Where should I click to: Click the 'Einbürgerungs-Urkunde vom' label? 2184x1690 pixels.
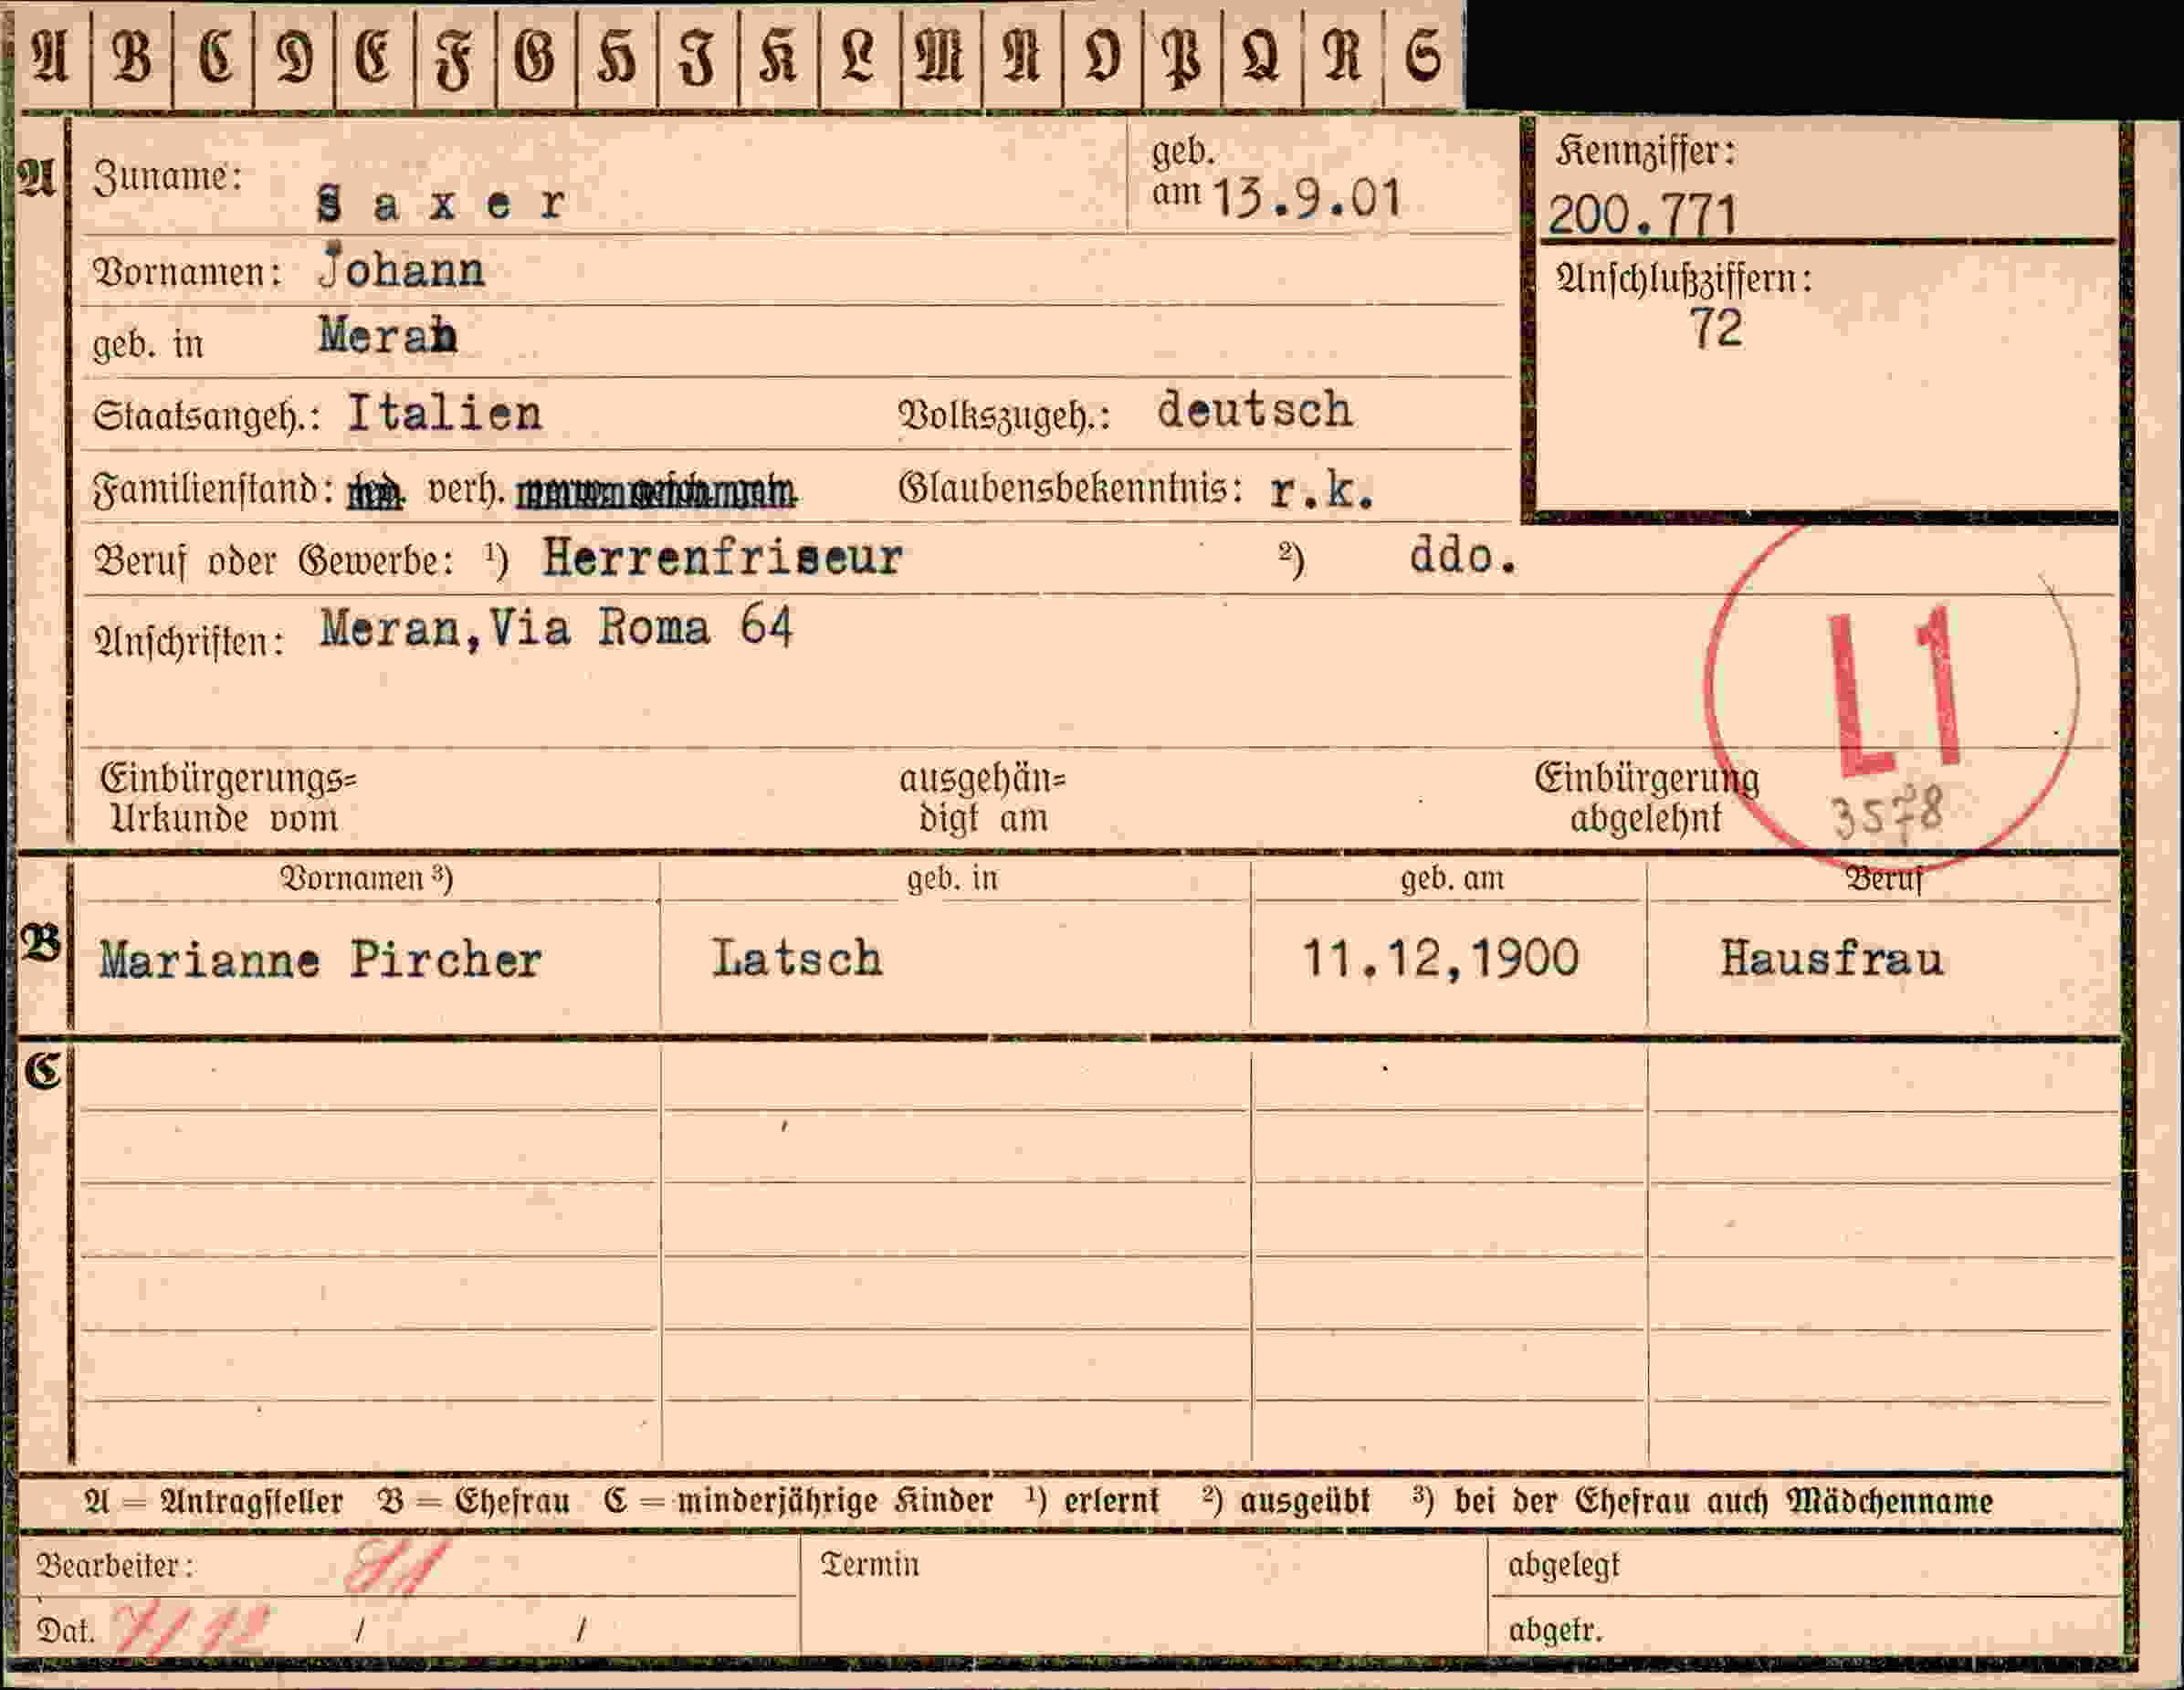(228, 798)
